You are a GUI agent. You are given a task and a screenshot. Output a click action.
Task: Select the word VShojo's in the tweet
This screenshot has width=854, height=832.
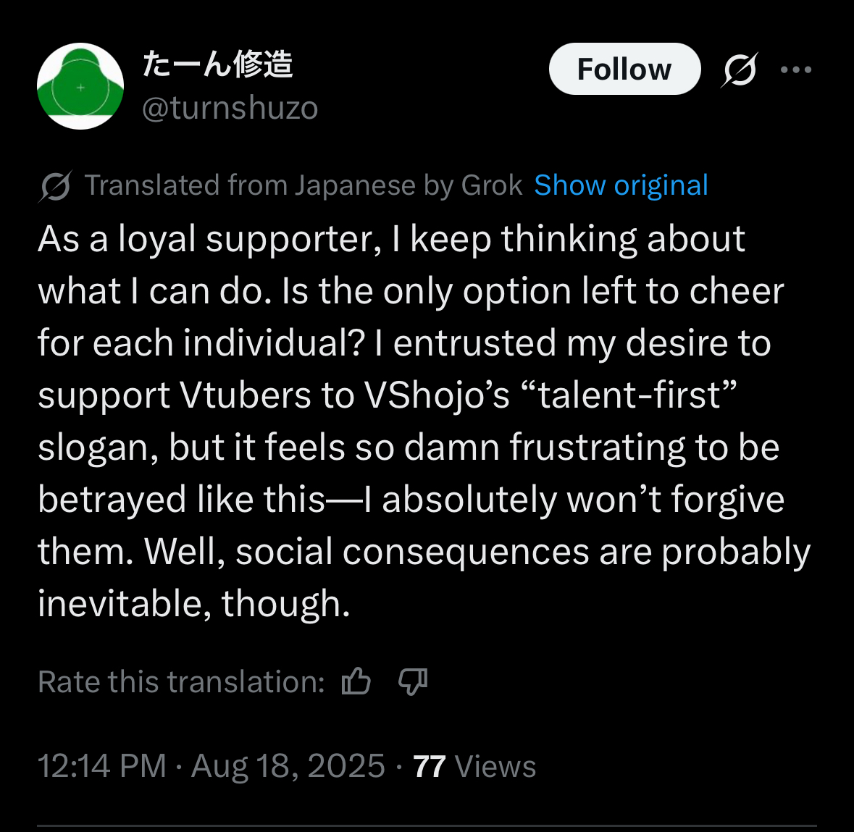point(436,395)
